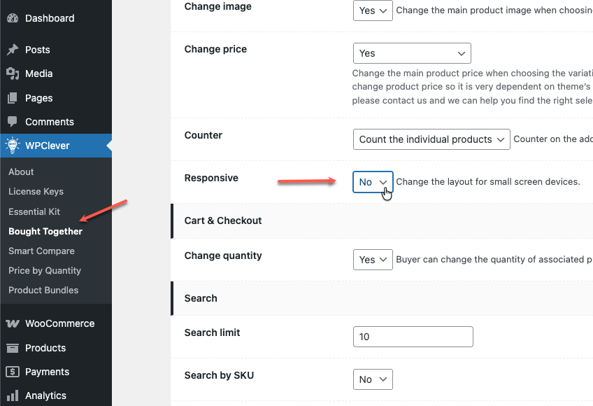Click the Analytics bar chart icon

[13, 395]
